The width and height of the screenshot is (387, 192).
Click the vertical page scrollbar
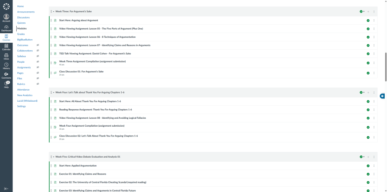point(385,66)
